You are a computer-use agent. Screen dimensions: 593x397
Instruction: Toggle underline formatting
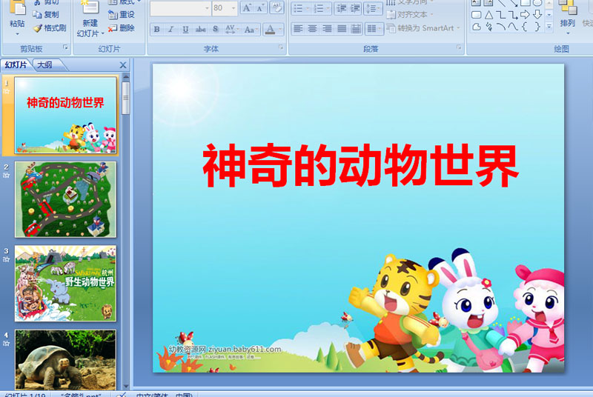tap(185, 30)
